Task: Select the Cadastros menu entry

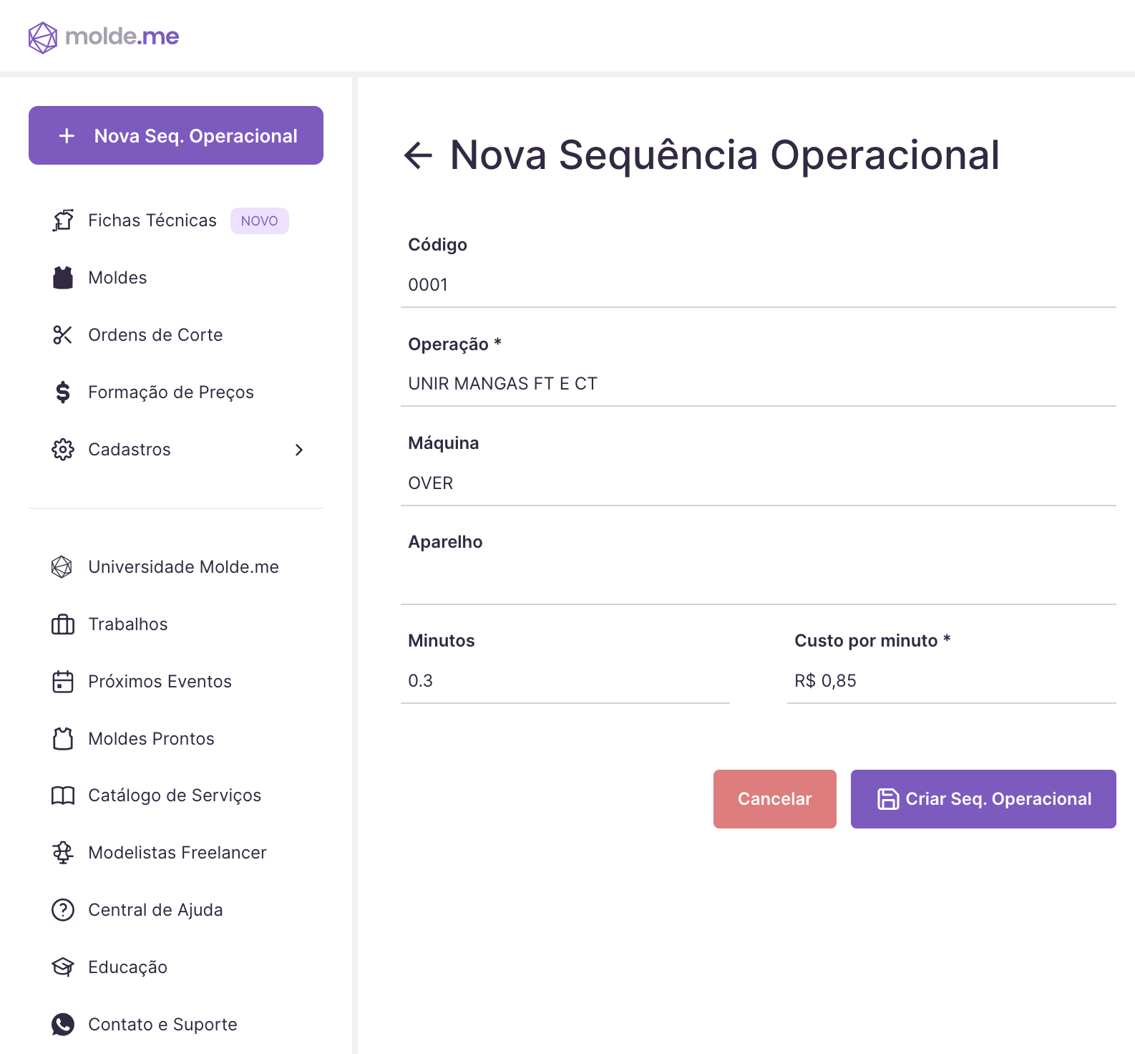Action: (176, 450)
